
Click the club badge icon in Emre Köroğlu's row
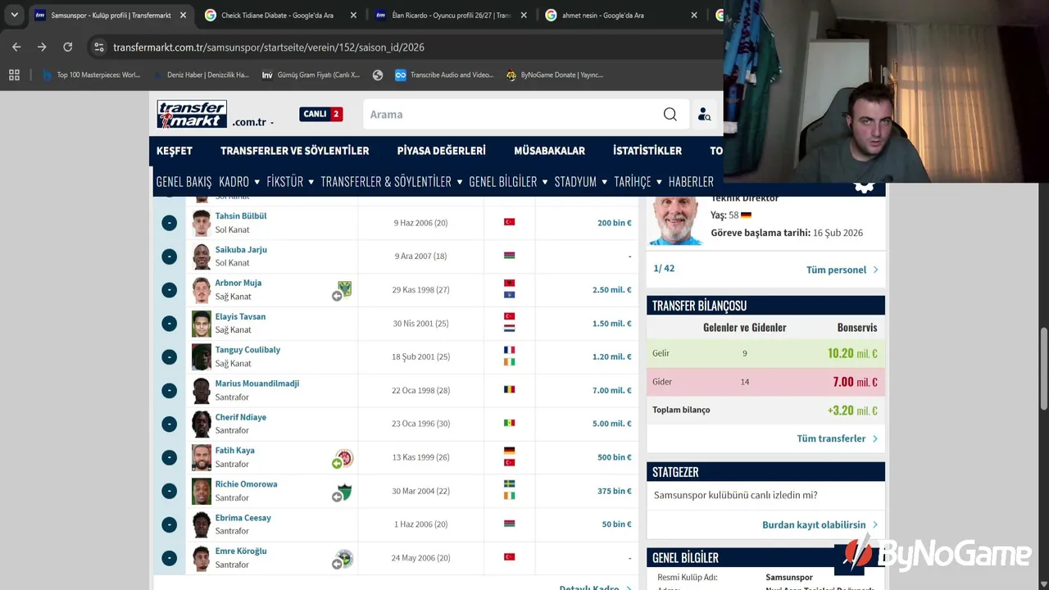344,558
